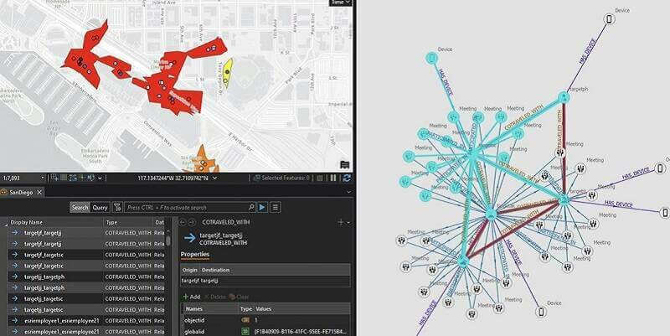This screenshot has width=670, height=336.
Task: Click the Dat column header
Action: click(x=159, y=222)
